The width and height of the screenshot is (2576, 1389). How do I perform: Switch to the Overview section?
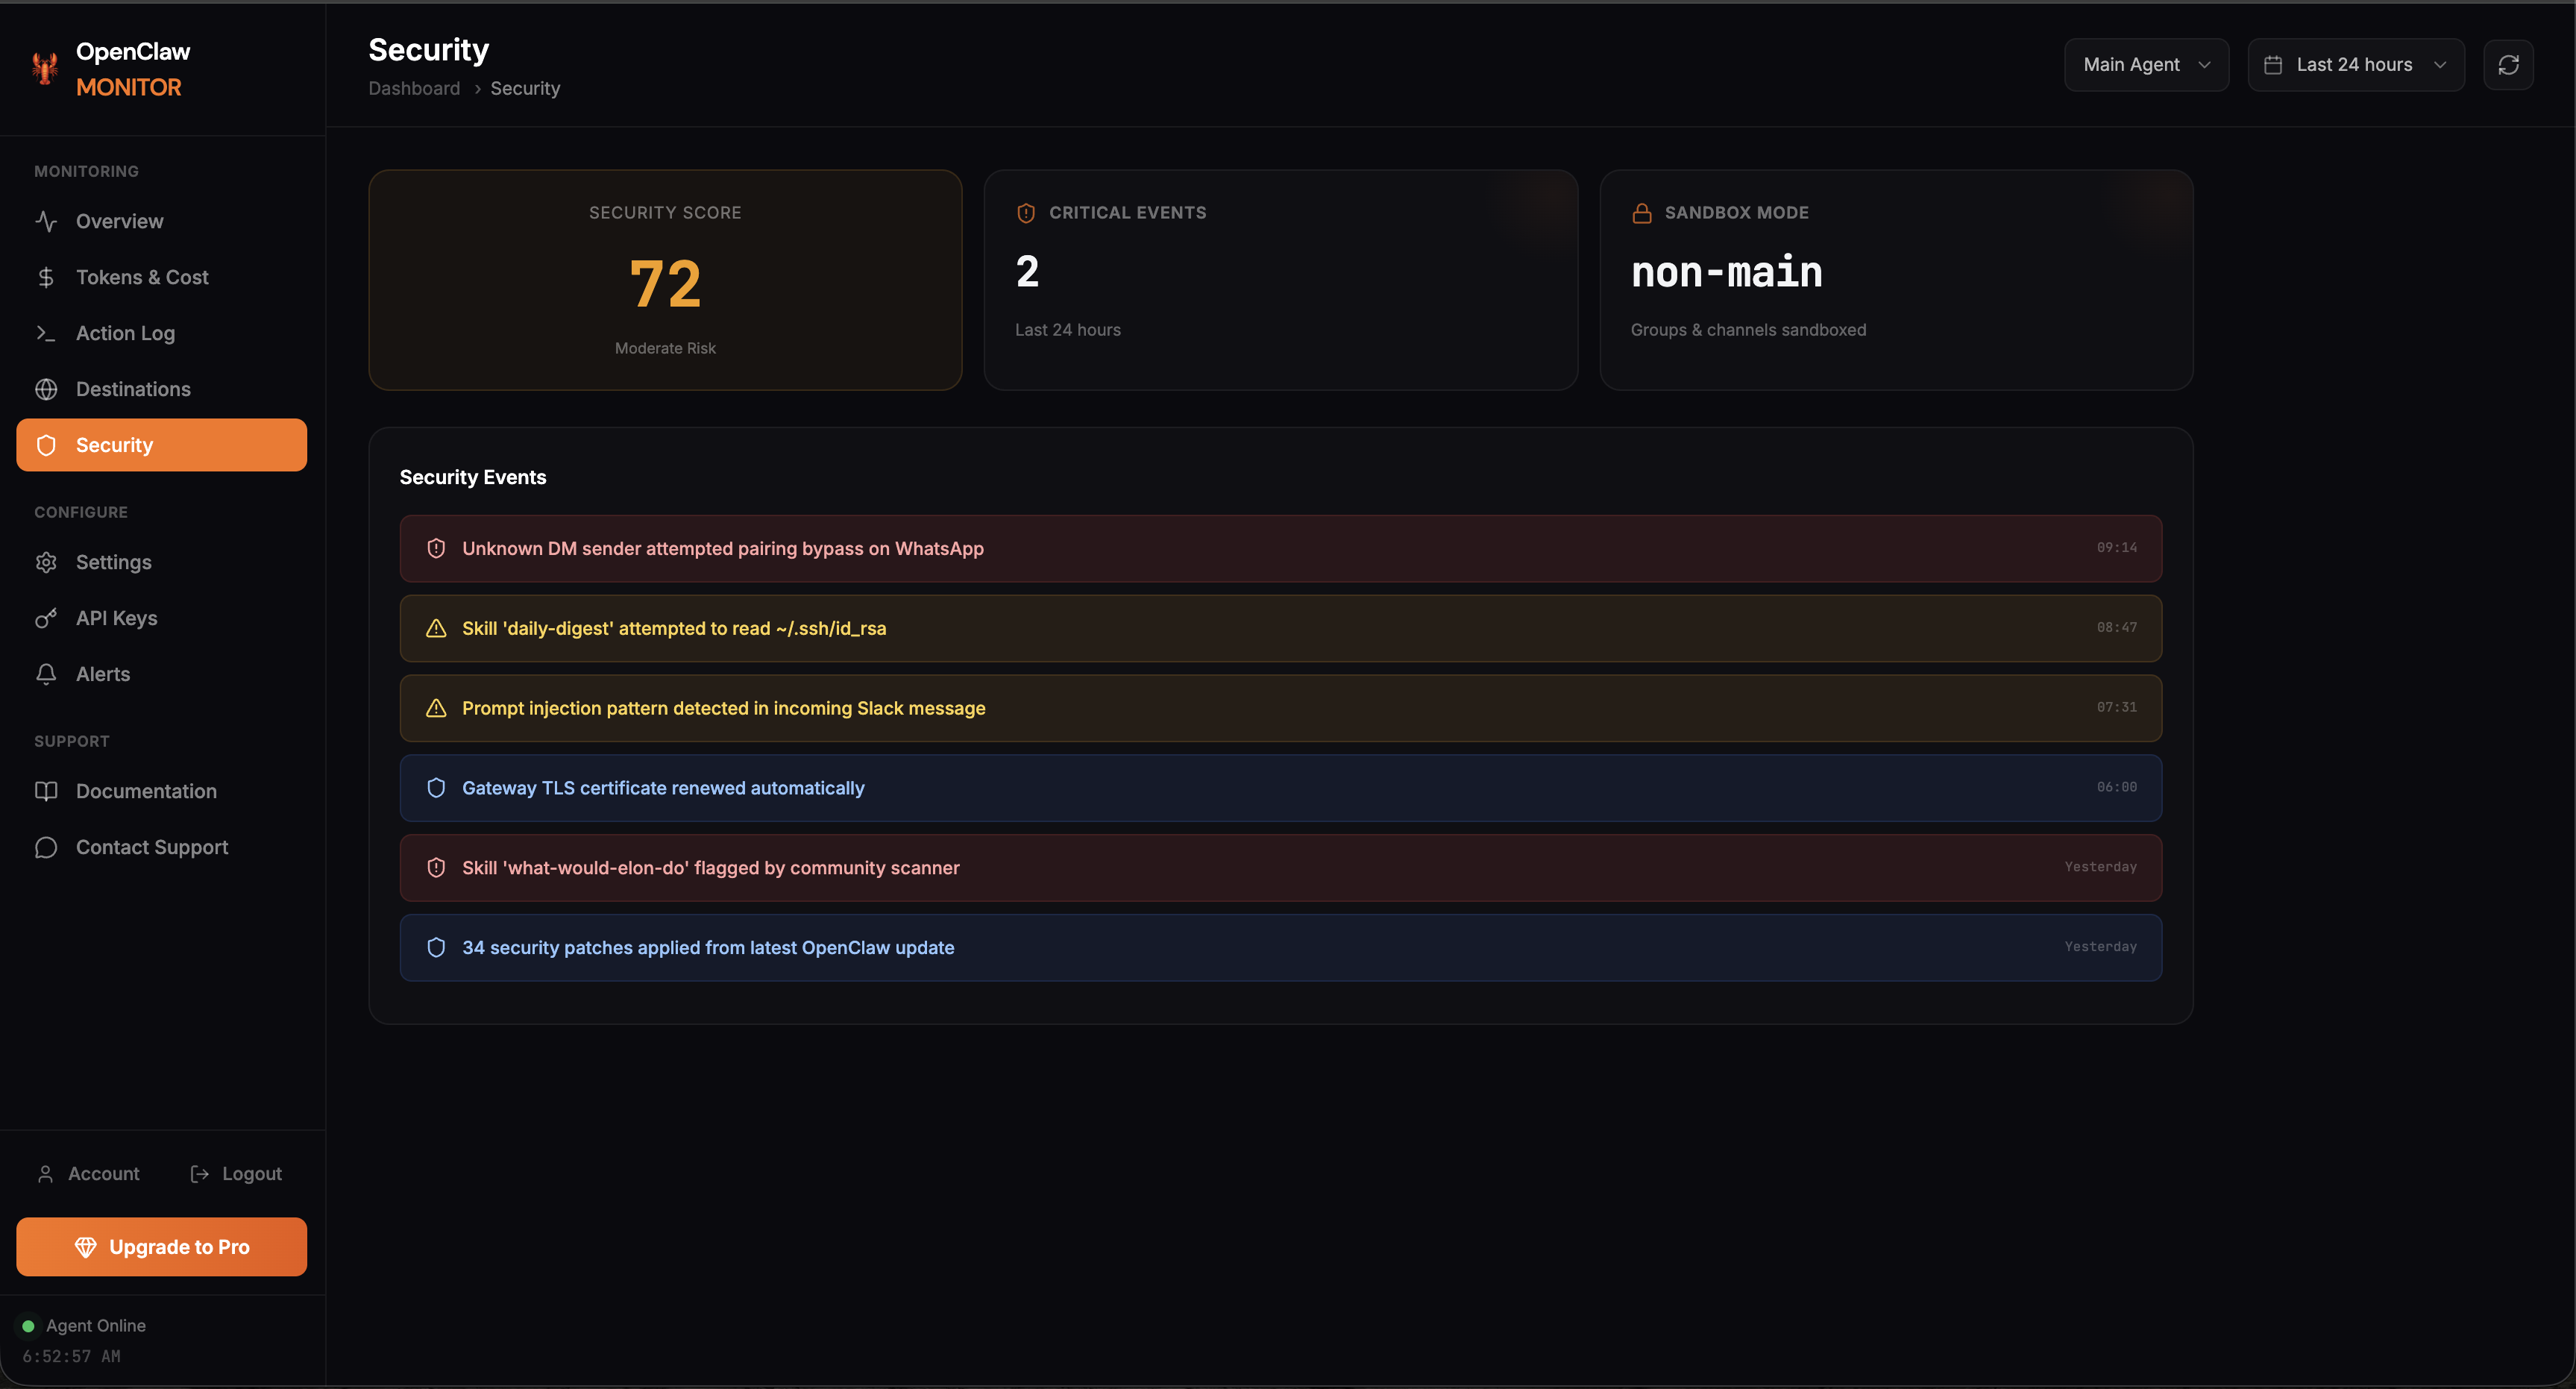[119, 221]
